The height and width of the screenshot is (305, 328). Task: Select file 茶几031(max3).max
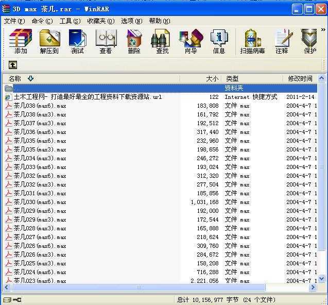pyautogui.click(x=40, y=193)
